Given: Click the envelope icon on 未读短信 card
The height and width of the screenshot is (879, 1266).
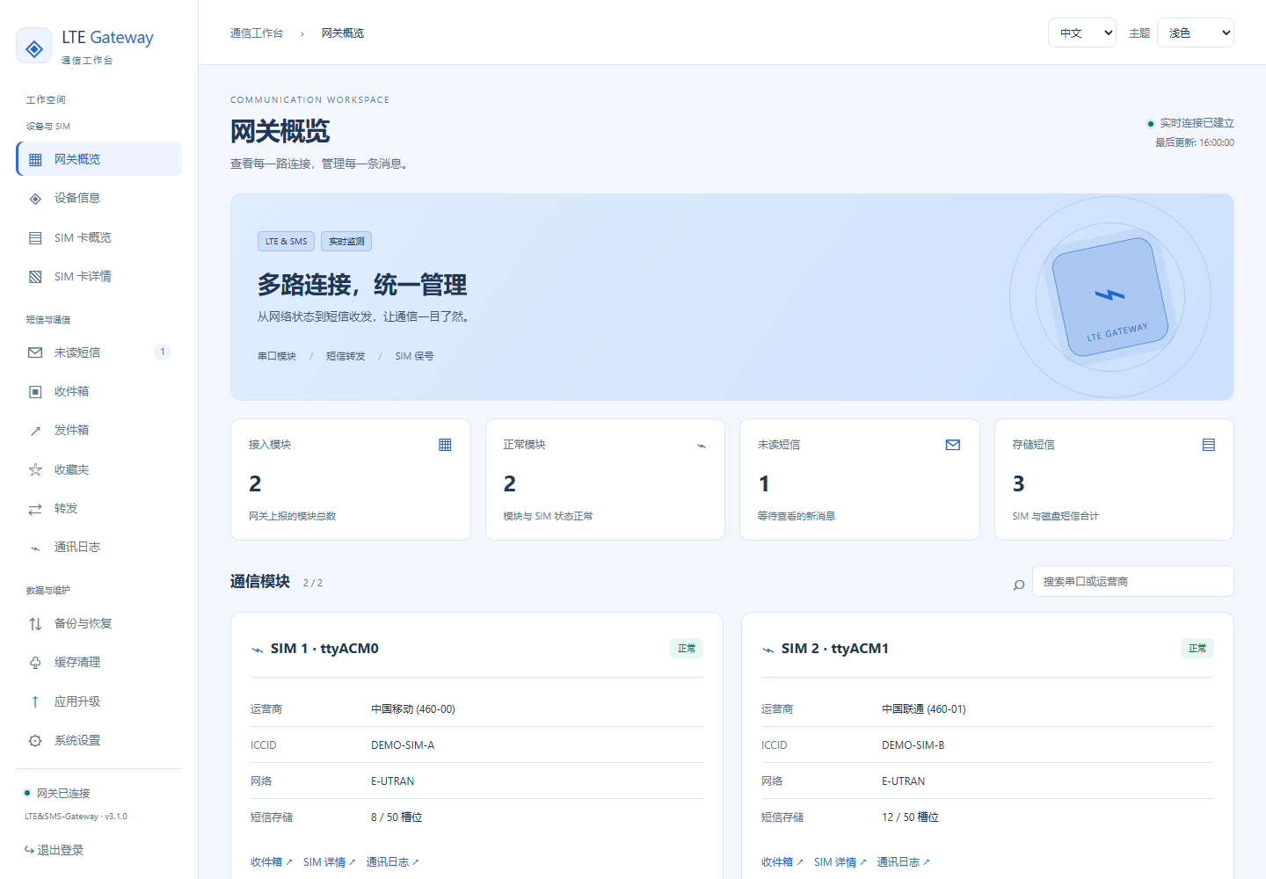Looking at the screenshot, I should coord(953,445).
